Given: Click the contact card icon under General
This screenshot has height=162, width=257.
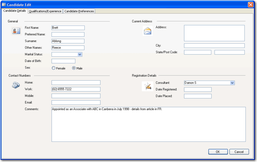Looking at the screenshot, I should [x=16, y=31].
